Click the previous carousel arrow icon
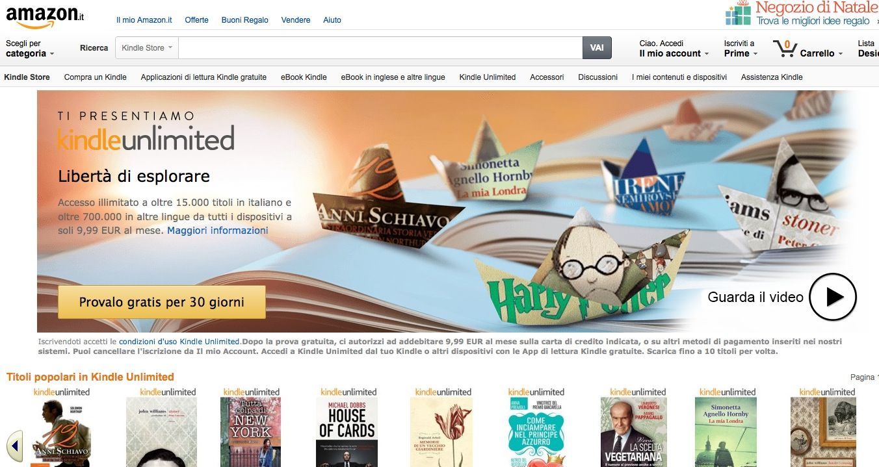This screenshot has height=467, width=879. coord(14,445)
